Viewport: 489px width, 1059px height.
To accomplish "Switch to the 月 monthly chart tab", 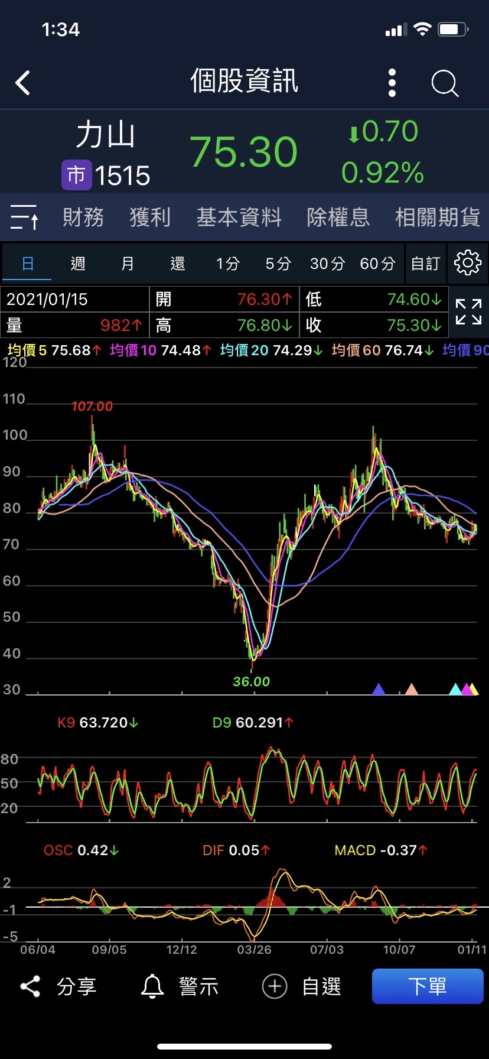I will pos(128,264).
